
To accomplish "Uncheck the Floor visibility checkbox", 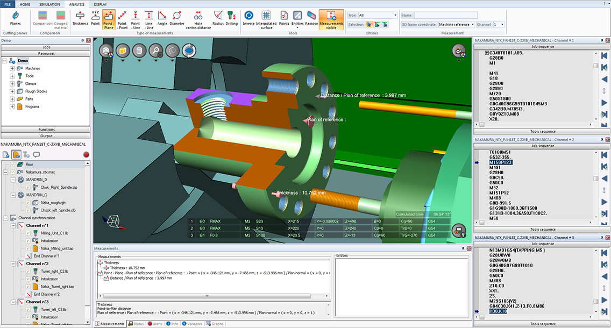I will tap(13, 164).
